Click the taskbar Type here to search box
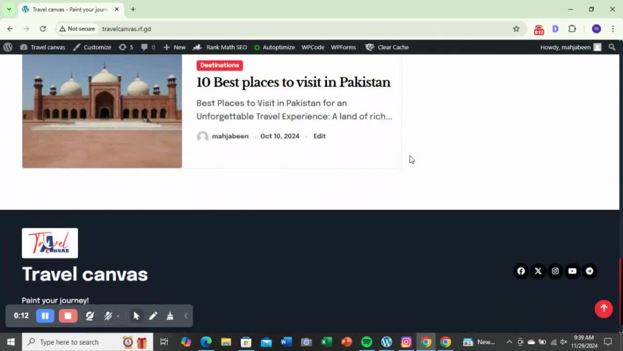Viewport: 623px width, 351px height. tap(87, 342)
